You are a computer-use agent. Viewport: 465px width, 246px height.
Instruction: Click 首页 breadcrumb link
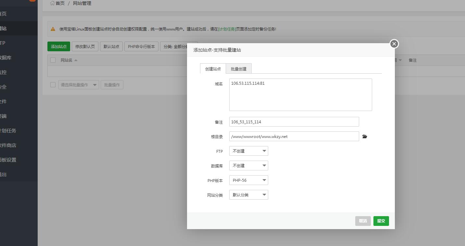click(60, 3)
